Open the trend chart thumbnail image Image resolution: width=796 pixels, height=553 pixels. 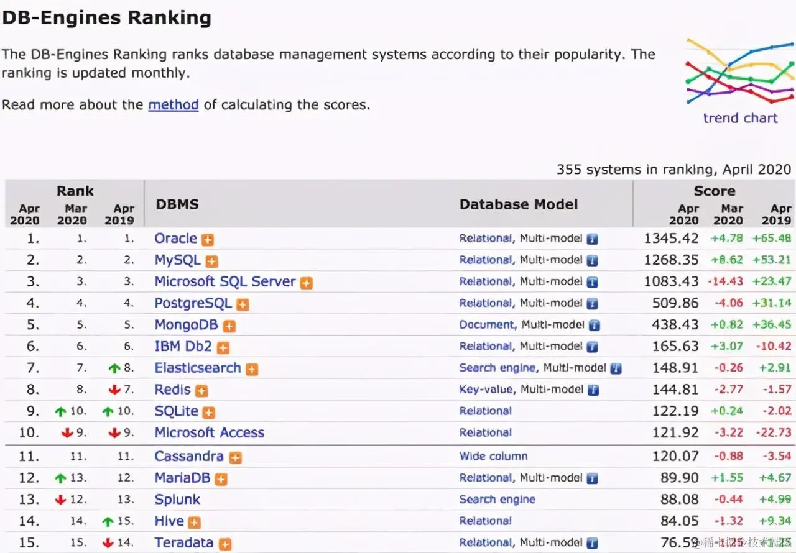[740, 72]
